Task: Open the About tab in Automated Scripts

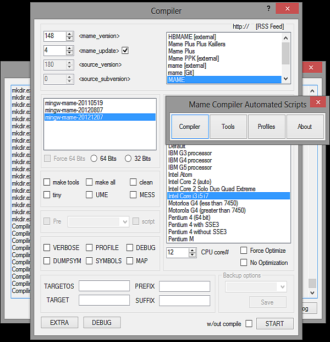Action: [x=305, y=127]
